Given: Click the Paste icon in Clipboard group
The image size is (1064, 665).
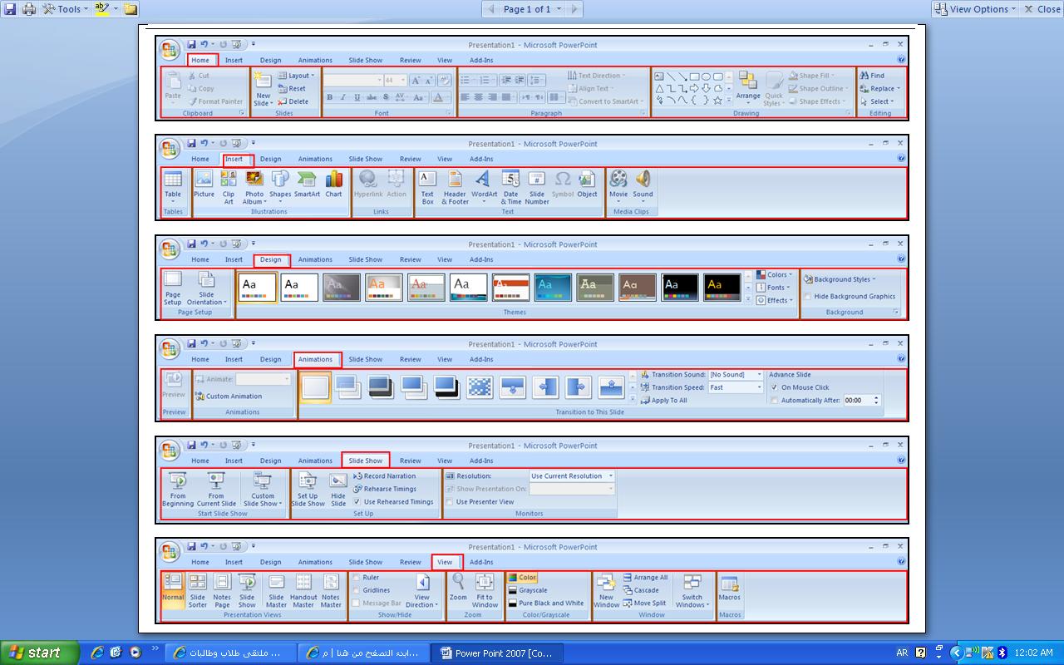Looking at the screenshot, I should [x=173, y=81].
